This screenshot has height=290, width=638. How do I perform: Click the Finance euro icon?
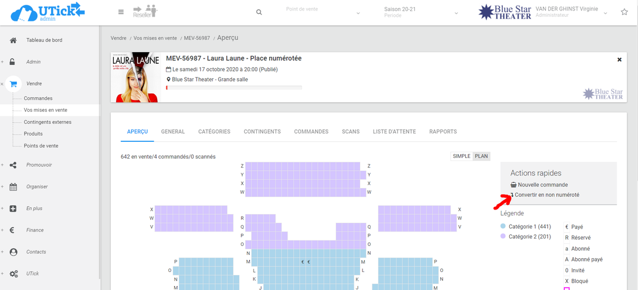(x=13, y=230)
